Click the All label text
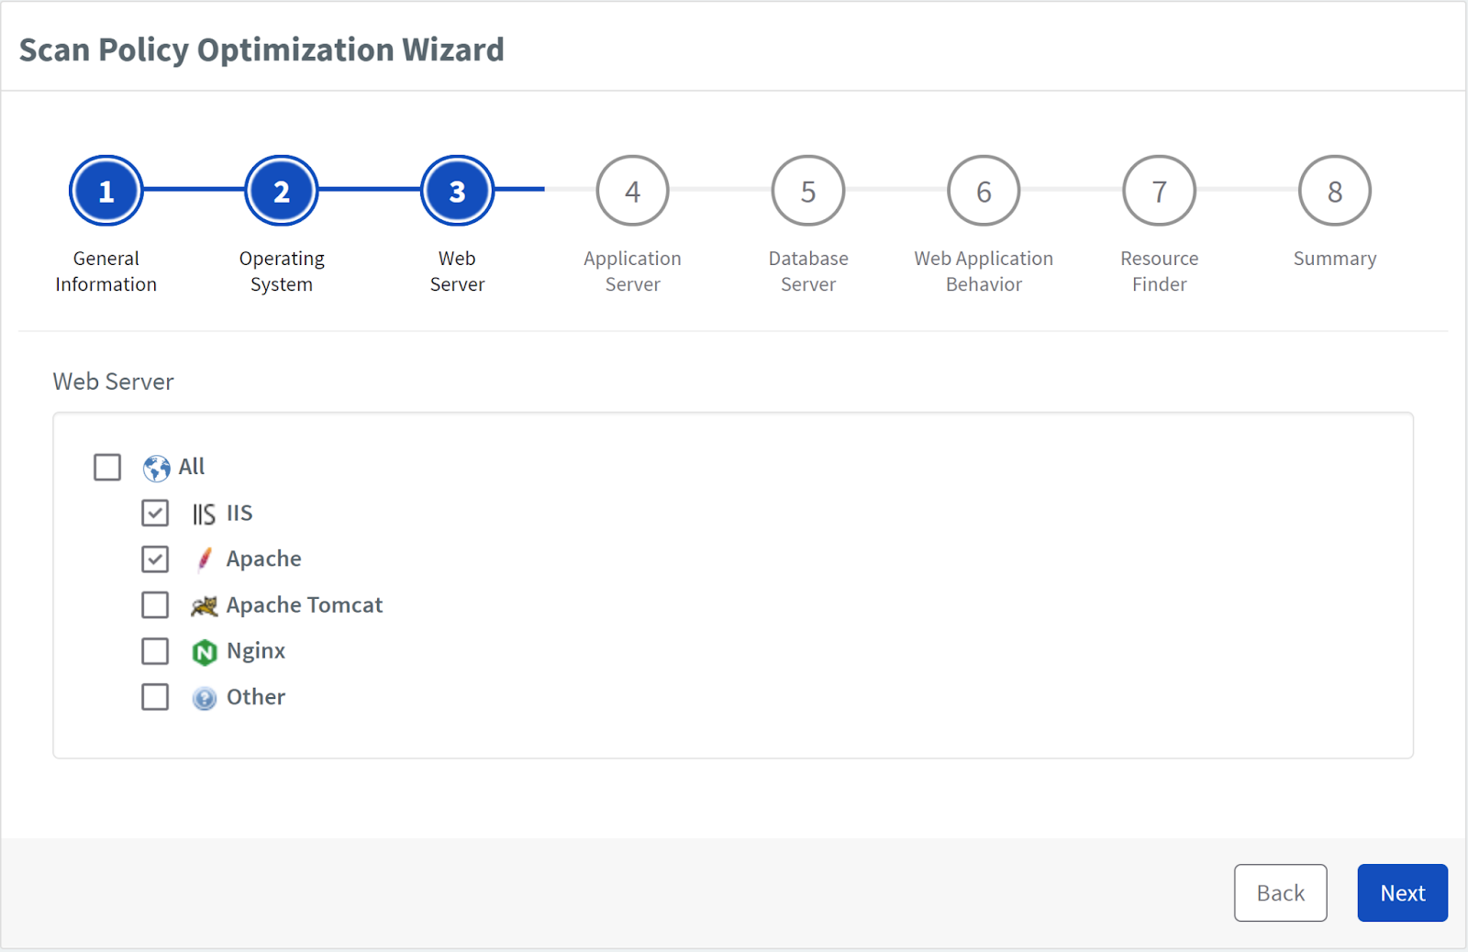This screenshot has height=952, width=1468. pos(192,466)
